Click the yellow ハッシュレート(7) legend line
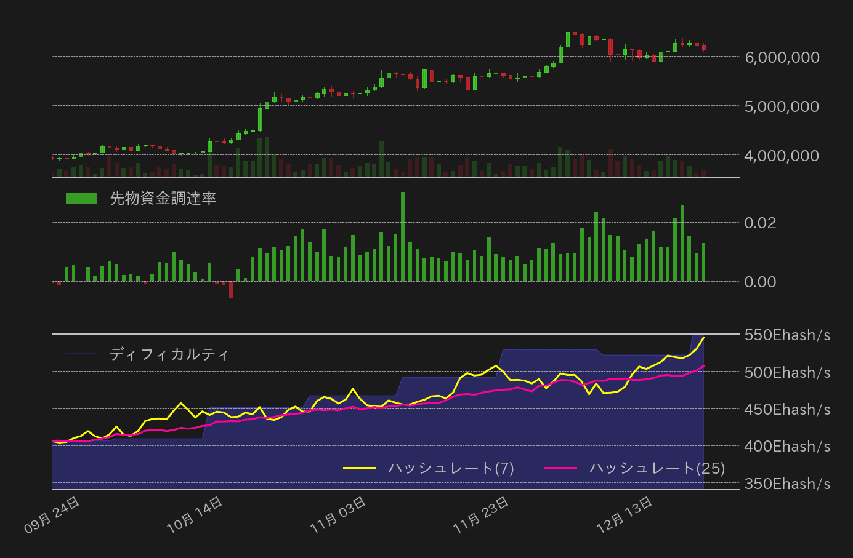Image resolution: width=853 pixels, height=558 pixels. pyautogui.click(x=359, y=468)
